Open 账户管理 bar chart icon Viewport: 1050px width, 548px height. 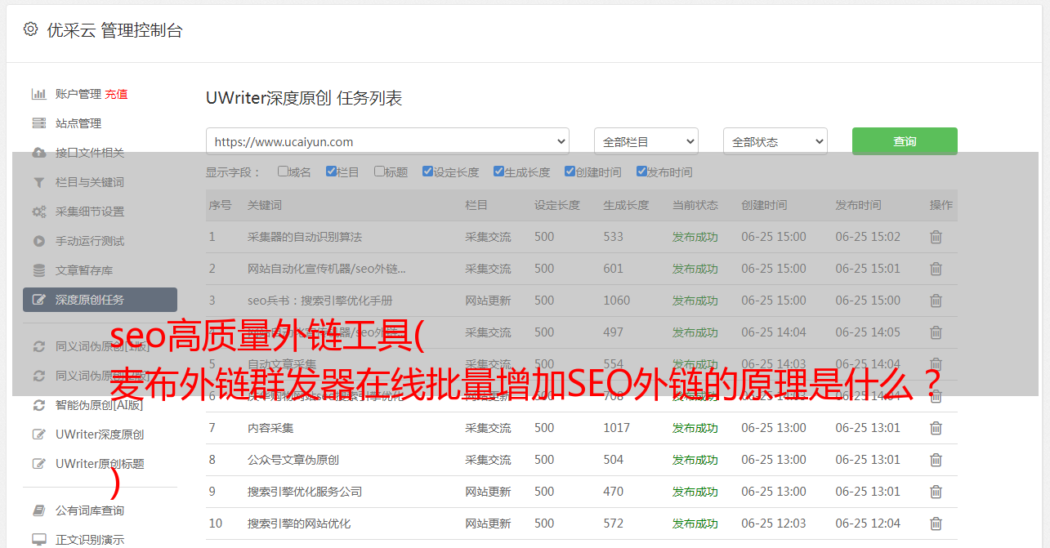click(x=38, y=94)
